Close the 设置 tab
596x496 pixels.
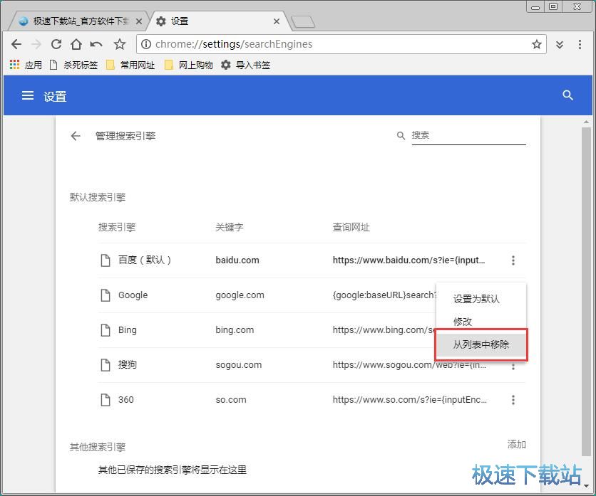point(277,21)
